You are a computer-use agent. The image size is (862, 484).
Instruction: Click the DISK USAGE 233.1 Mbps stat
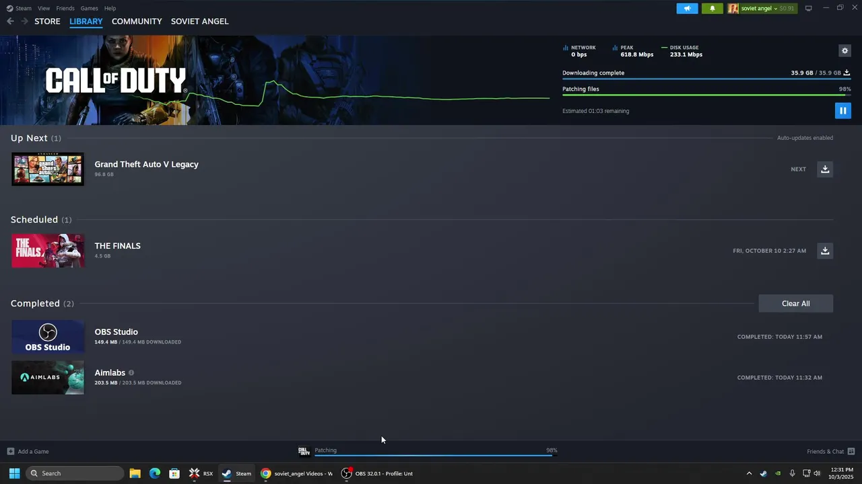[682, 51]
